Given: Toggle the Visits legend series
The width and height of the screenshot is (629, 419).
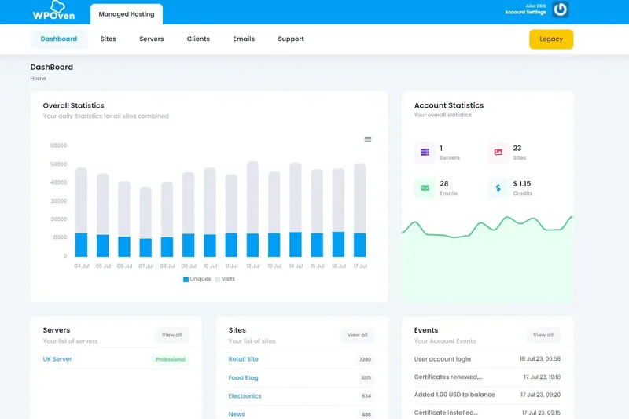Looking at the screenshot, I should tap(225, 279).
